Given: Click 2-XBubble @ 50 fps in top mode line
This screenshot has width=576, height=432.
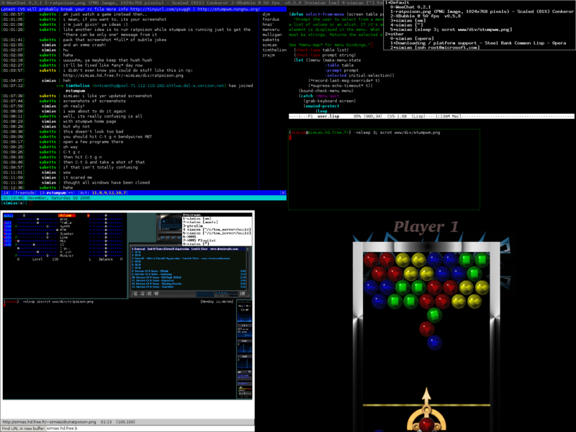Looking at the screenshot, I should coord(256,3).
